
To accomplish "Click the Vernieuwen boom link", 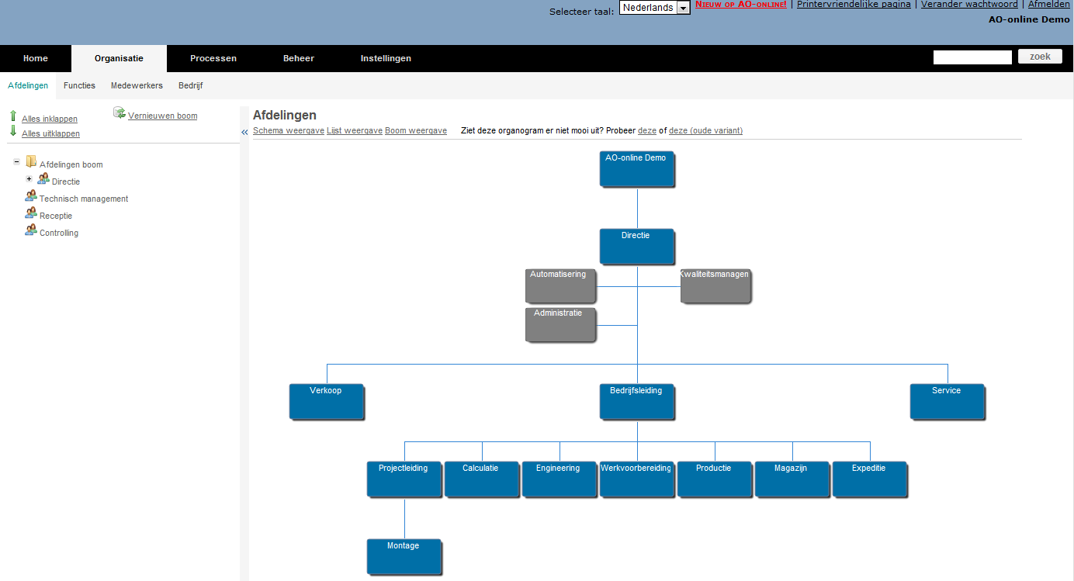I will pos(163,116).
